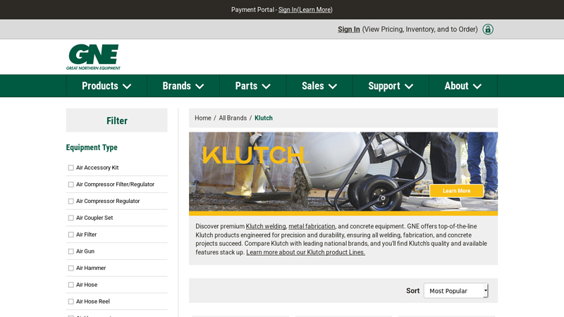Go to Home breadcrumb
The width and height of the screenshot is (564, 317).
coord(203,118)
